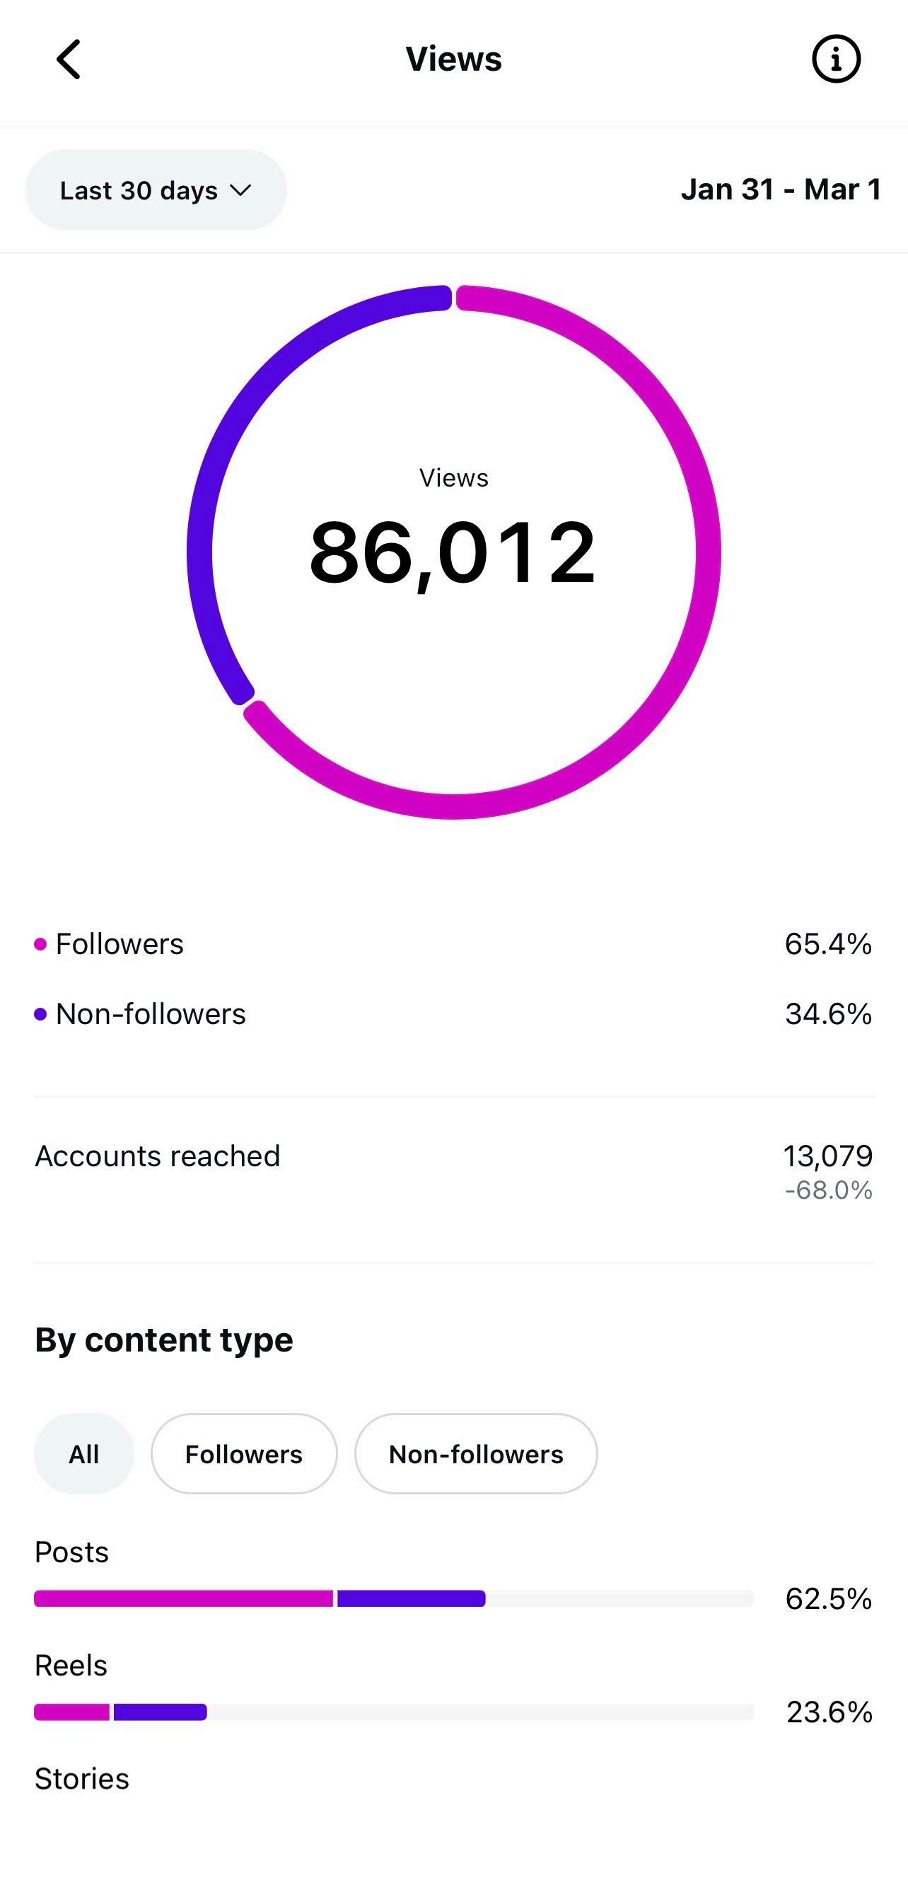The width and height of the screenshot is (908, 1877).
Task: Click the Posts 62.5% percentage
Action: [829, 1598]
